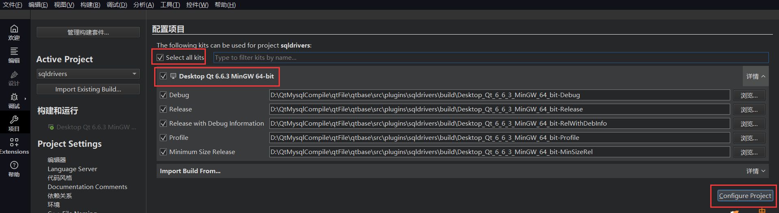Disable the Minimum Size Release checkbox
This screenshot has height=213, width=779.
[164, 152]
